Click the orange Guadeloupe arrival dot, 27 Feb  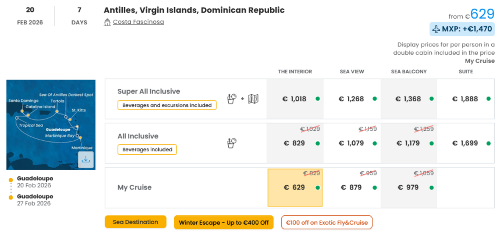click(11, 198)
